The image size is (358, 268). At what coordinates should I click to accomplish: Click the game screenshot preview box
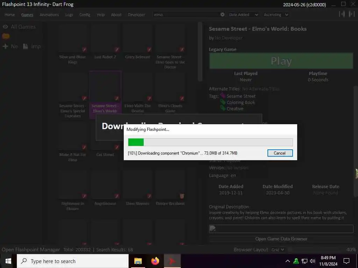pyautogui.click(x=281, y=229)
